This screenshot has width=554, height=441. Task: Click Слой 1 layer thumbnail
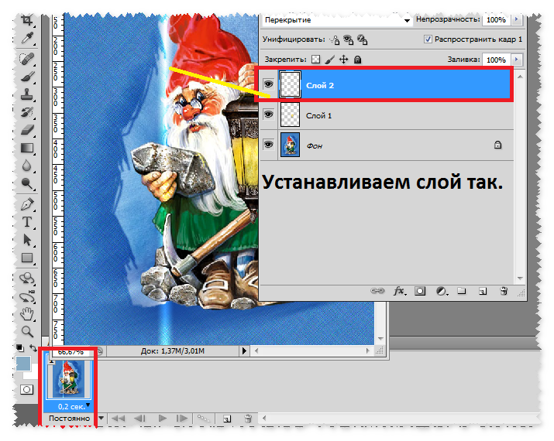[290, 115]
